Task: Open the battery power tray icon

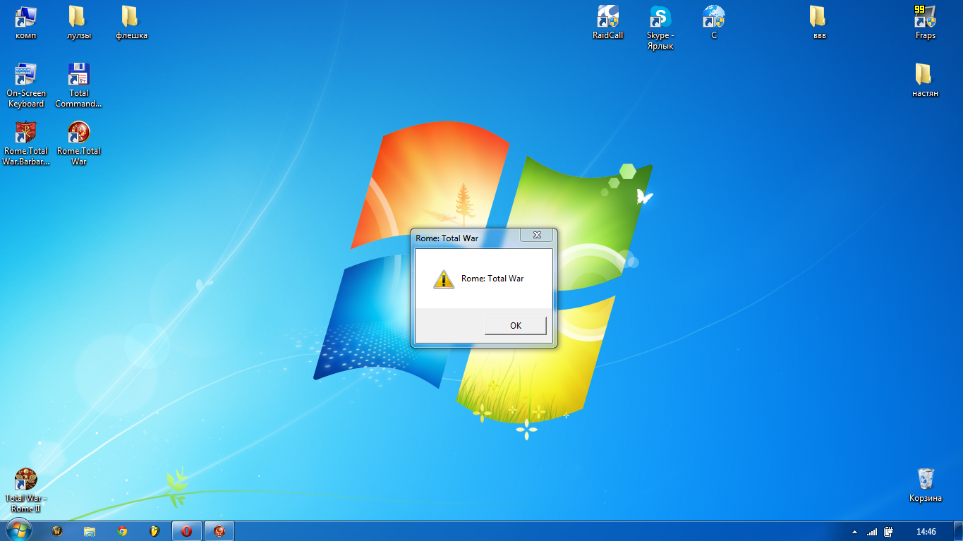Action: click(889, 532)
